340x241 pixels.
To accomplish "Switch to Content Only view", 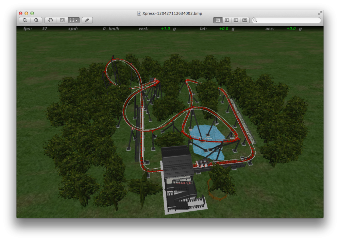I will tap(218, 20).
